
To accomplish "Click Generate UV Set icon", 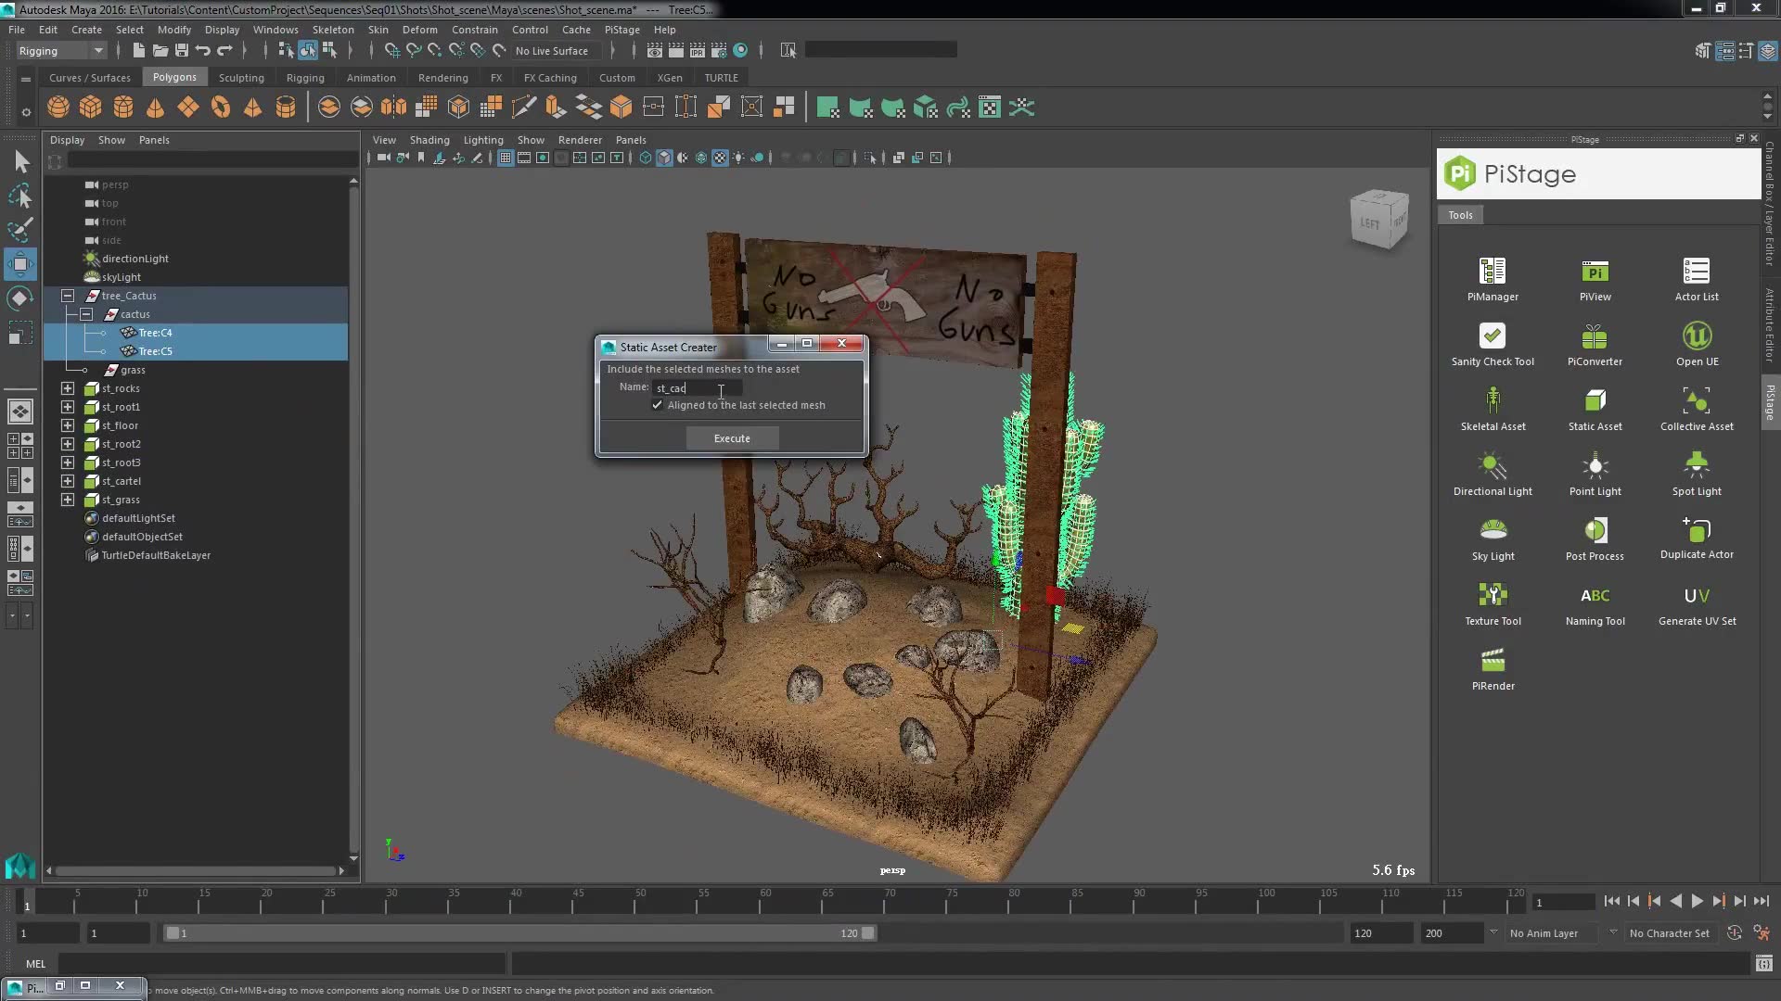I will 1696,596.
